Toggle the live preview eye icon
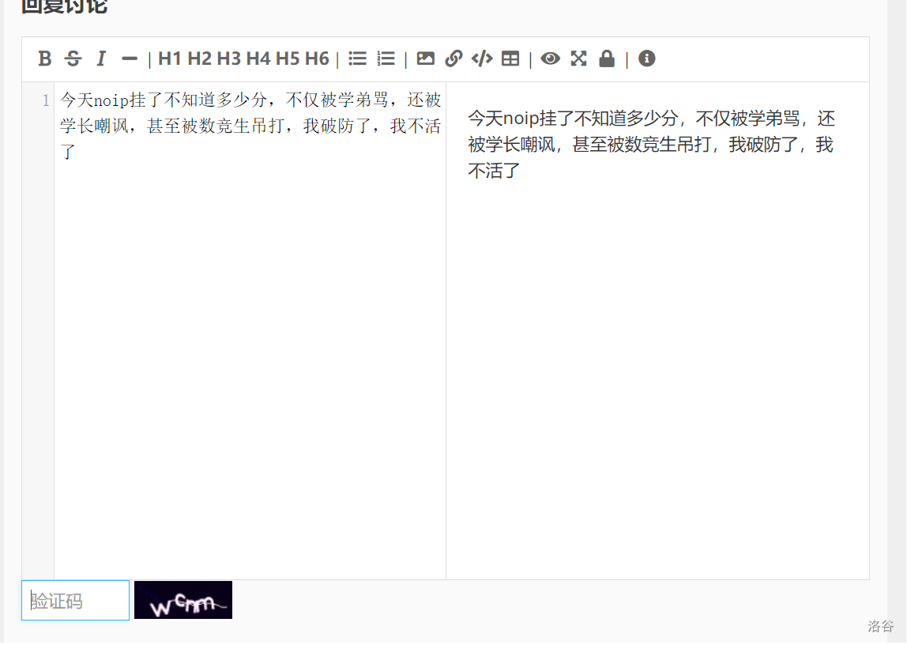 [551, 58]
